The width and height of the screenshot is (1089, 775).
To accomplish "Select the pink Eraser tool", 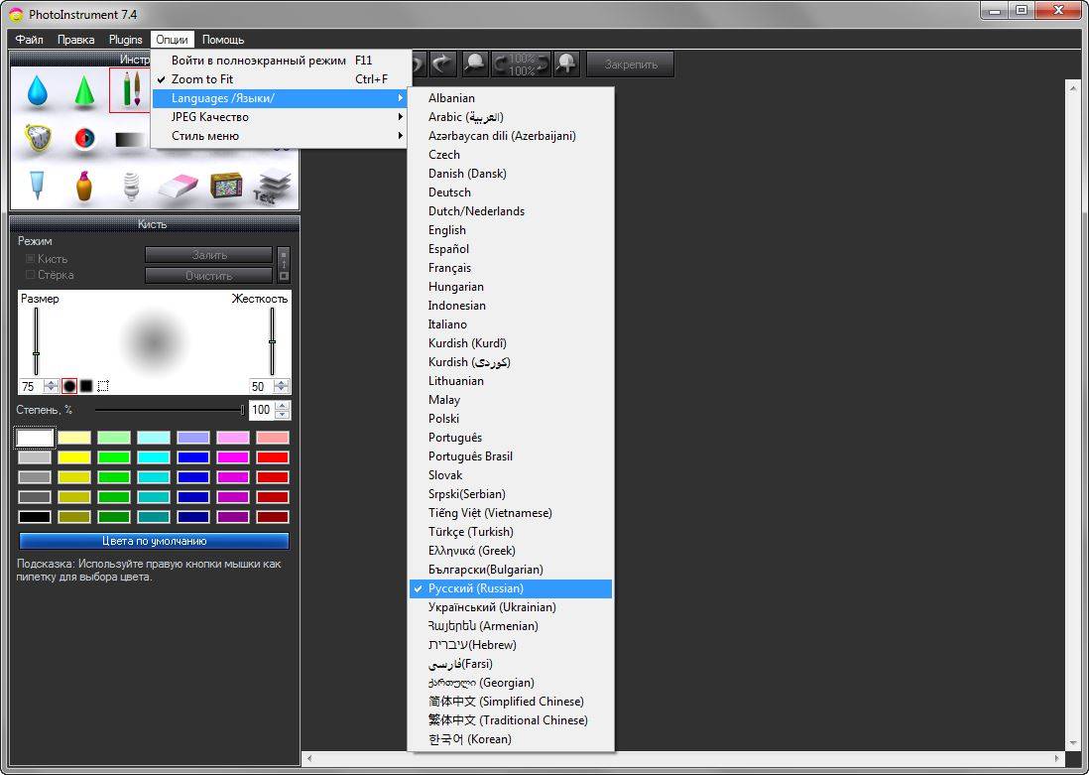I will click(x=179, y=187).
